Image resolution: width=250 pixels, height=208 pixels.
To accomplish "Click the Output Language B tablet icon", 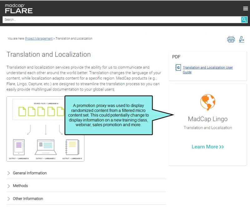I will (19, 147).
